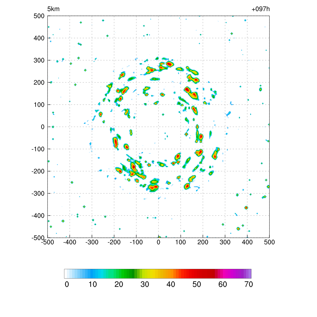Click x-axis tick label 0

click(x=158, y=242)
